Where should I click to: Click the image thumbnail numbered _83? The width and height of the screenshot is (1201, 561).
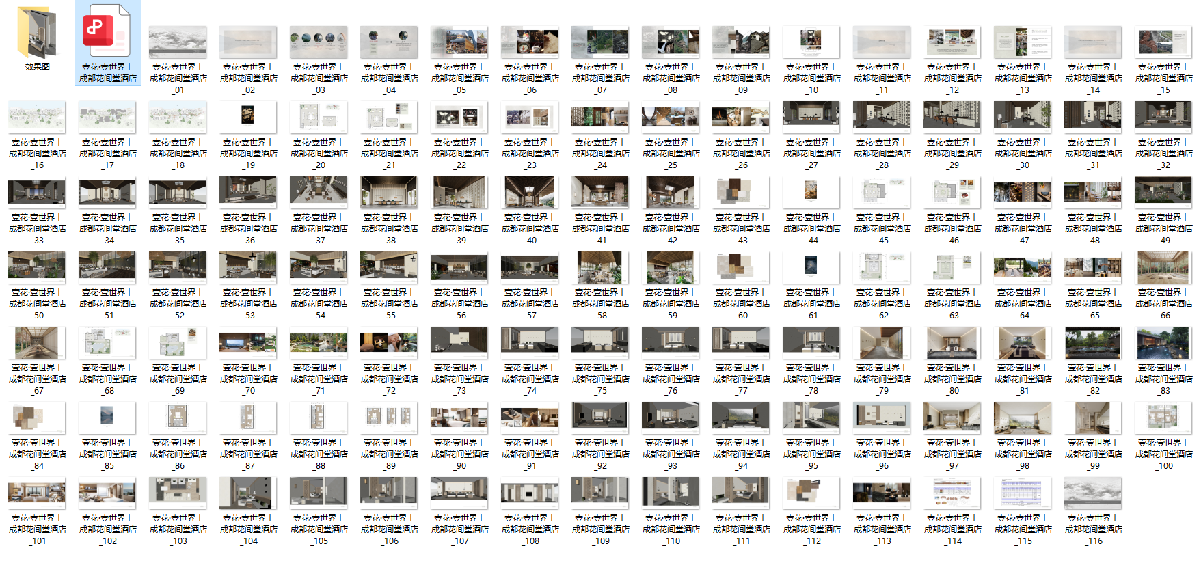coord(1163,343)
